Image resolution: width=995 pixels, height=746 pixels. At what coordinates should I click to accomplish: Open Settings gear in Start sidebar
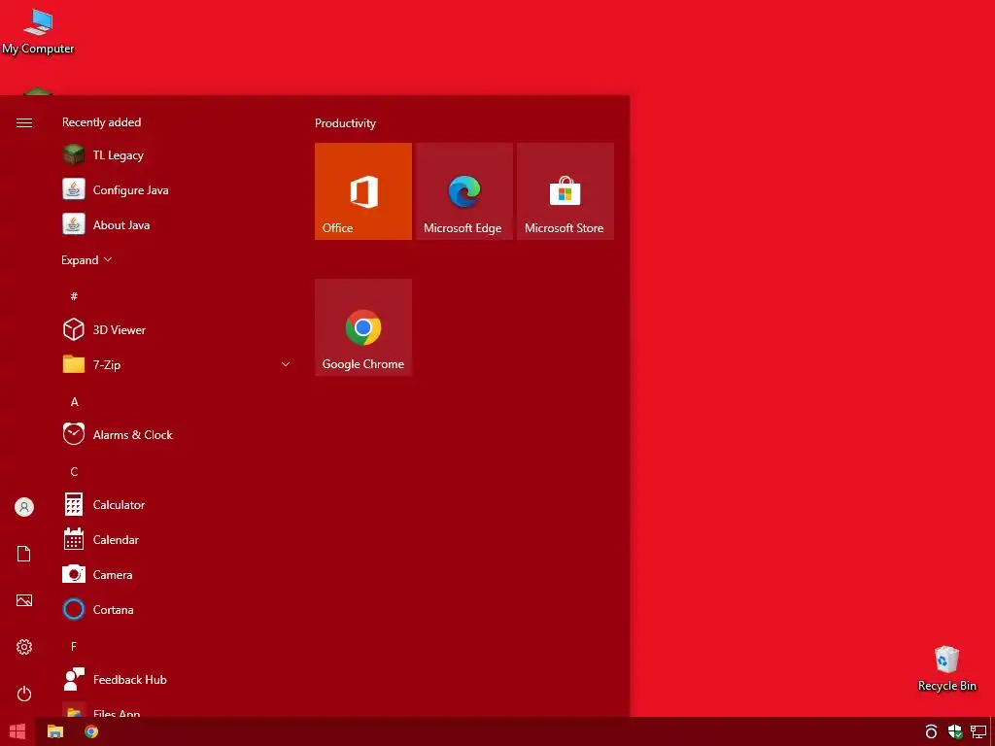pos(24,646)
